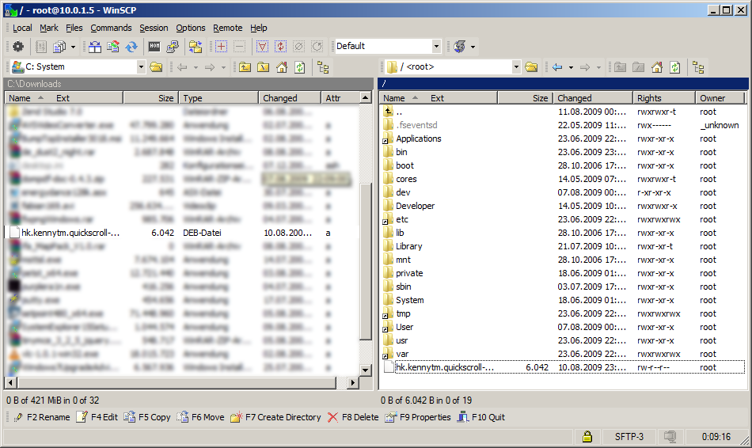Go to local root directory icon
This screenshot has height=448, width=752.
[x=264, y=67]
